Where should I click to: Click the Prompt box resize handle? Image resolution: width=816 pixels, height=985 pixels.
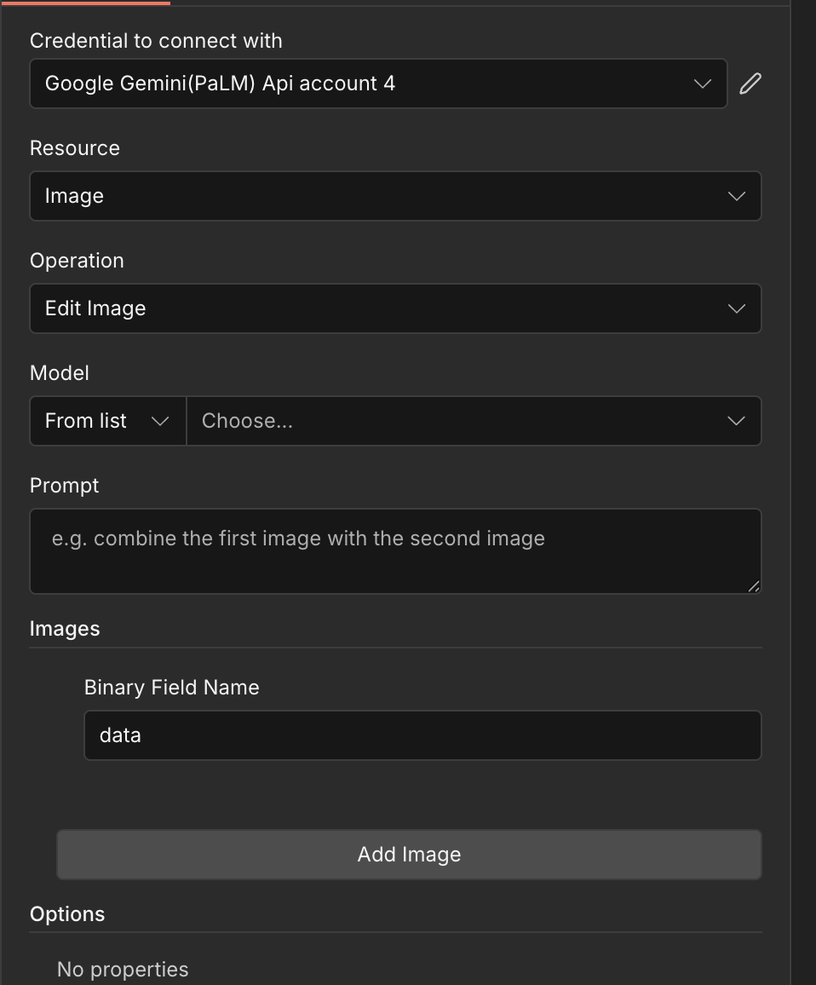pos(754,586)
